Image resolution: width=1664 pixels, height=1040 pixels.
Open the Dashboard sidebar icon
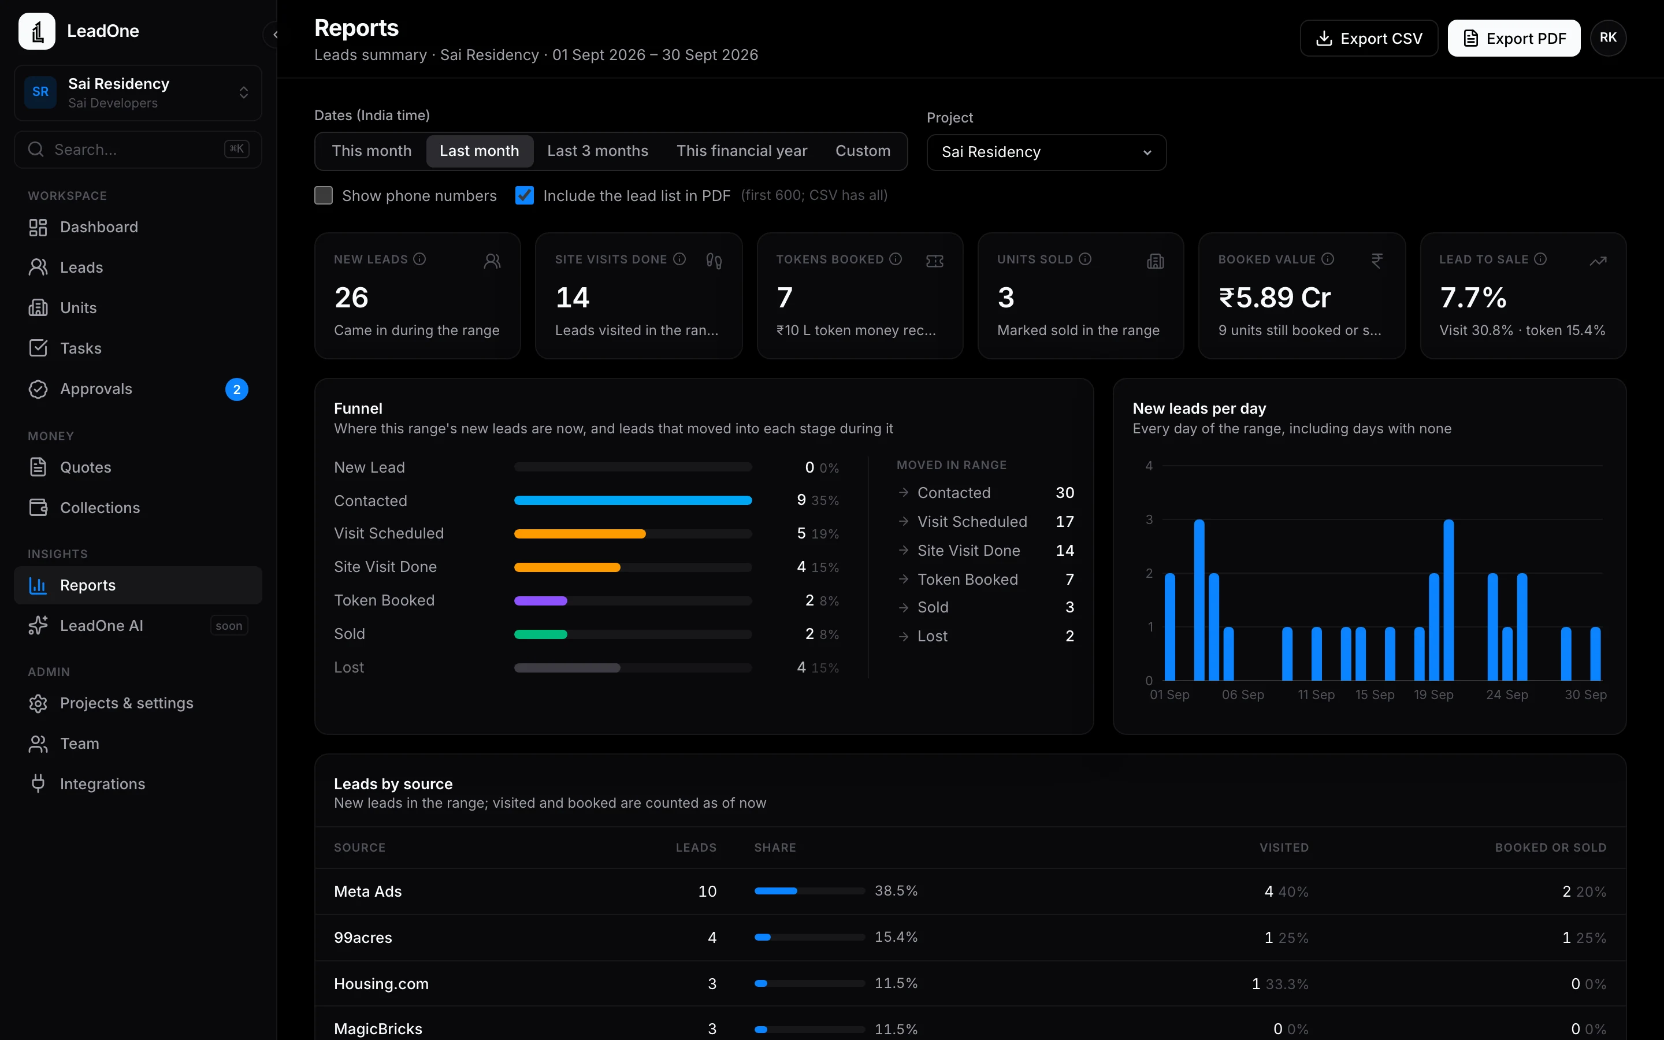38,227
